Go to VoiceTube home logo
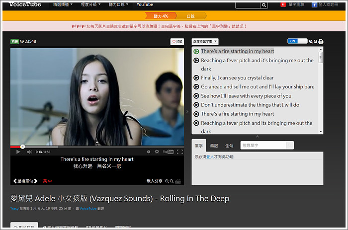The height and width of the screenshot is (230, 348). click(25, 4)
